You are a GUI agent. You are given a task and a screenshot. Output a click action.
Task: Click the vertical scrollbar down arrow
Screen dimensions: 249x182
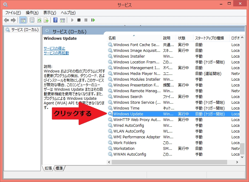(x=242, y=157)
